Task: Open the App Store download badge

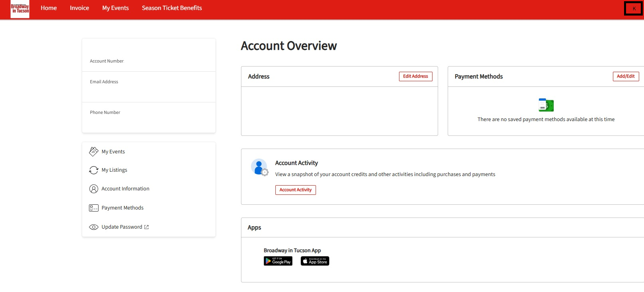Action: [315, 261]
